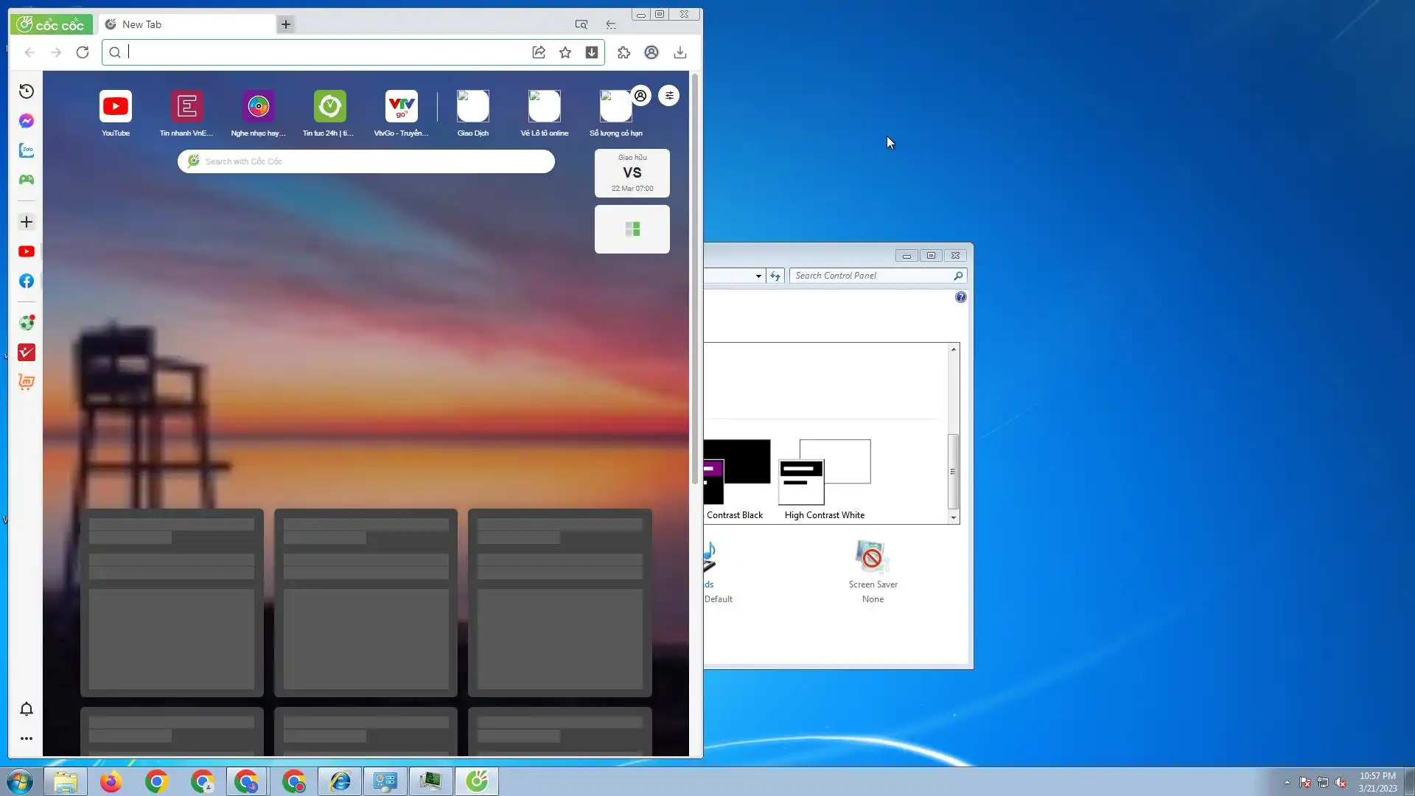Open the new tab customization settings icon
Screen dimensions: 1415x796
pos(668,96)
